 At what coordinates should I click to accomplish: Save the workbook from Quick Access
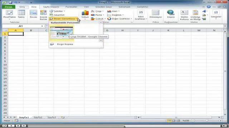click(10, 2)
